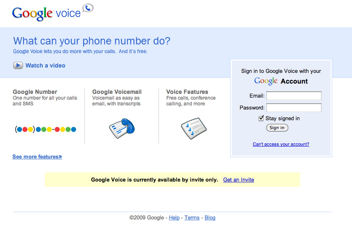The image size is (352, 233).
Task: Open the Watch a video link
Action: pyautogui.click(x=45, y=65)
